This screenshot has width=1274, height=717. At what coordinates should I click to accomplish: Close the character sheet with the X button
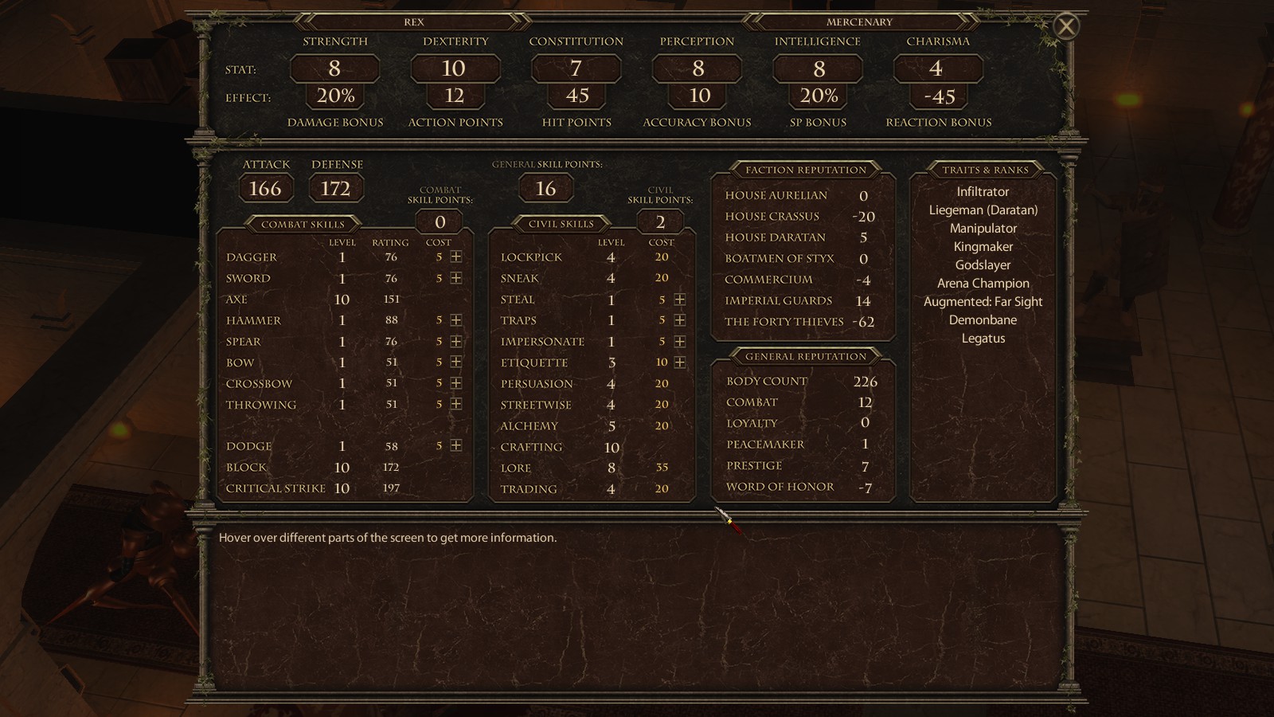coord(1065,26)
